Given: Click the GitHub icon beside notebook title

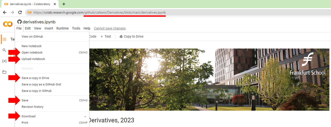Looking at the screenshot, I should [x=19, y=22].
